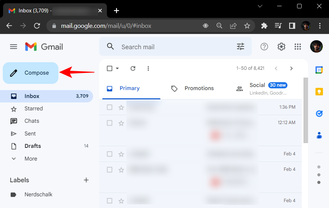Image resolution: width=329 pixels, height=208 pixels.
Task: Tick the select-all checkbox in toolbar
Action: pos(110,68)
